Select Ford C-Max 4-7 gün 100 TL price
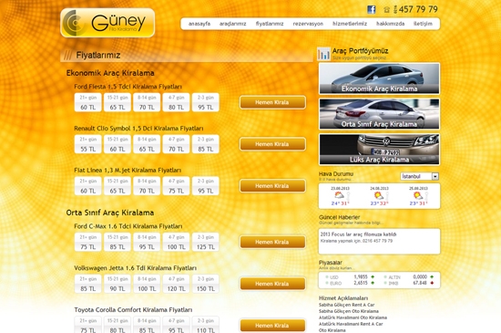The height and width of the screenshot is (333, 501). [176, 242]
